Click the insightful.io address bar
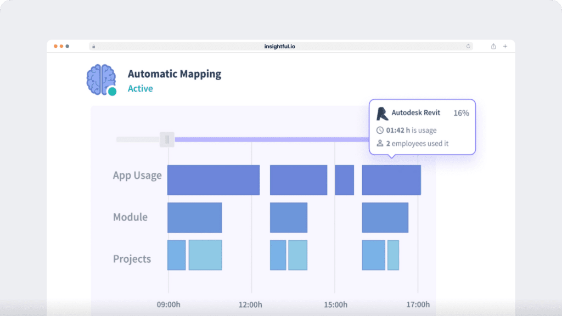 pyautogui.click(x=280, y=46)
